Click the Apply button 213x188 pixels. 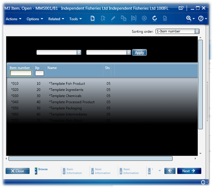pyautogui.click(x=139, y=52)
